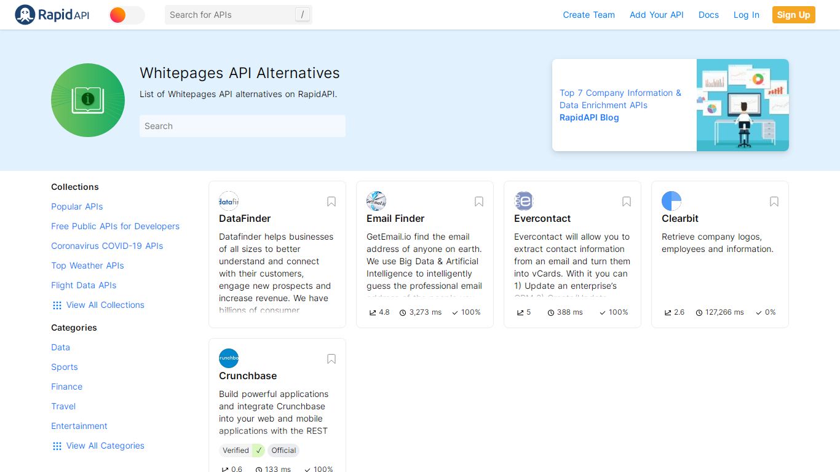The height and width of the screenshot is (472, 840).
Task: Bookmark the DataFinder API
Action: (331, 202)
